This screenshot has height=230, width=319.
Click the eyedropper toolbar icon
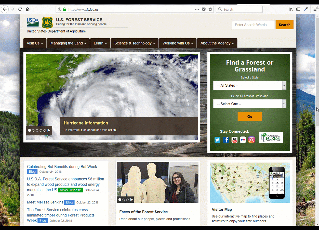(x=306, y=9)
